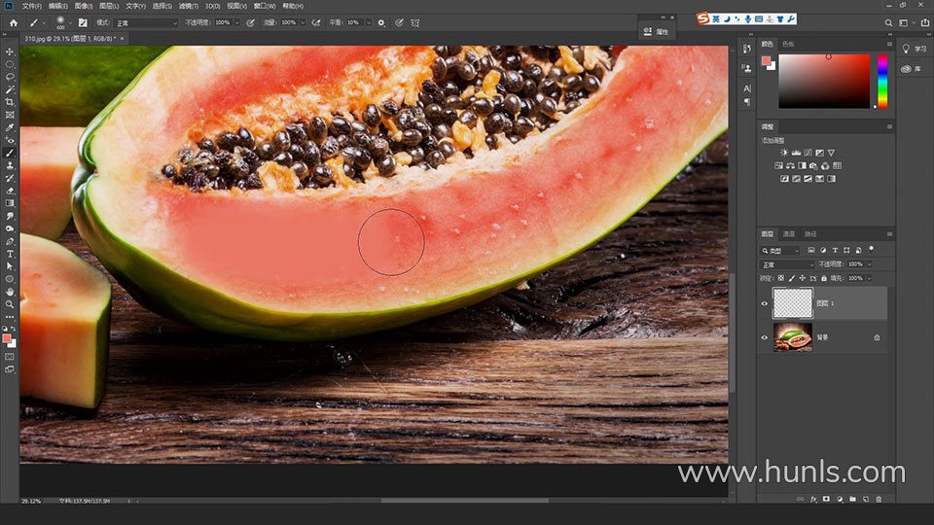This screenshot has width=934, height=525.
Task: Open the 图像(I) menu
Action: tap(84, 6)
